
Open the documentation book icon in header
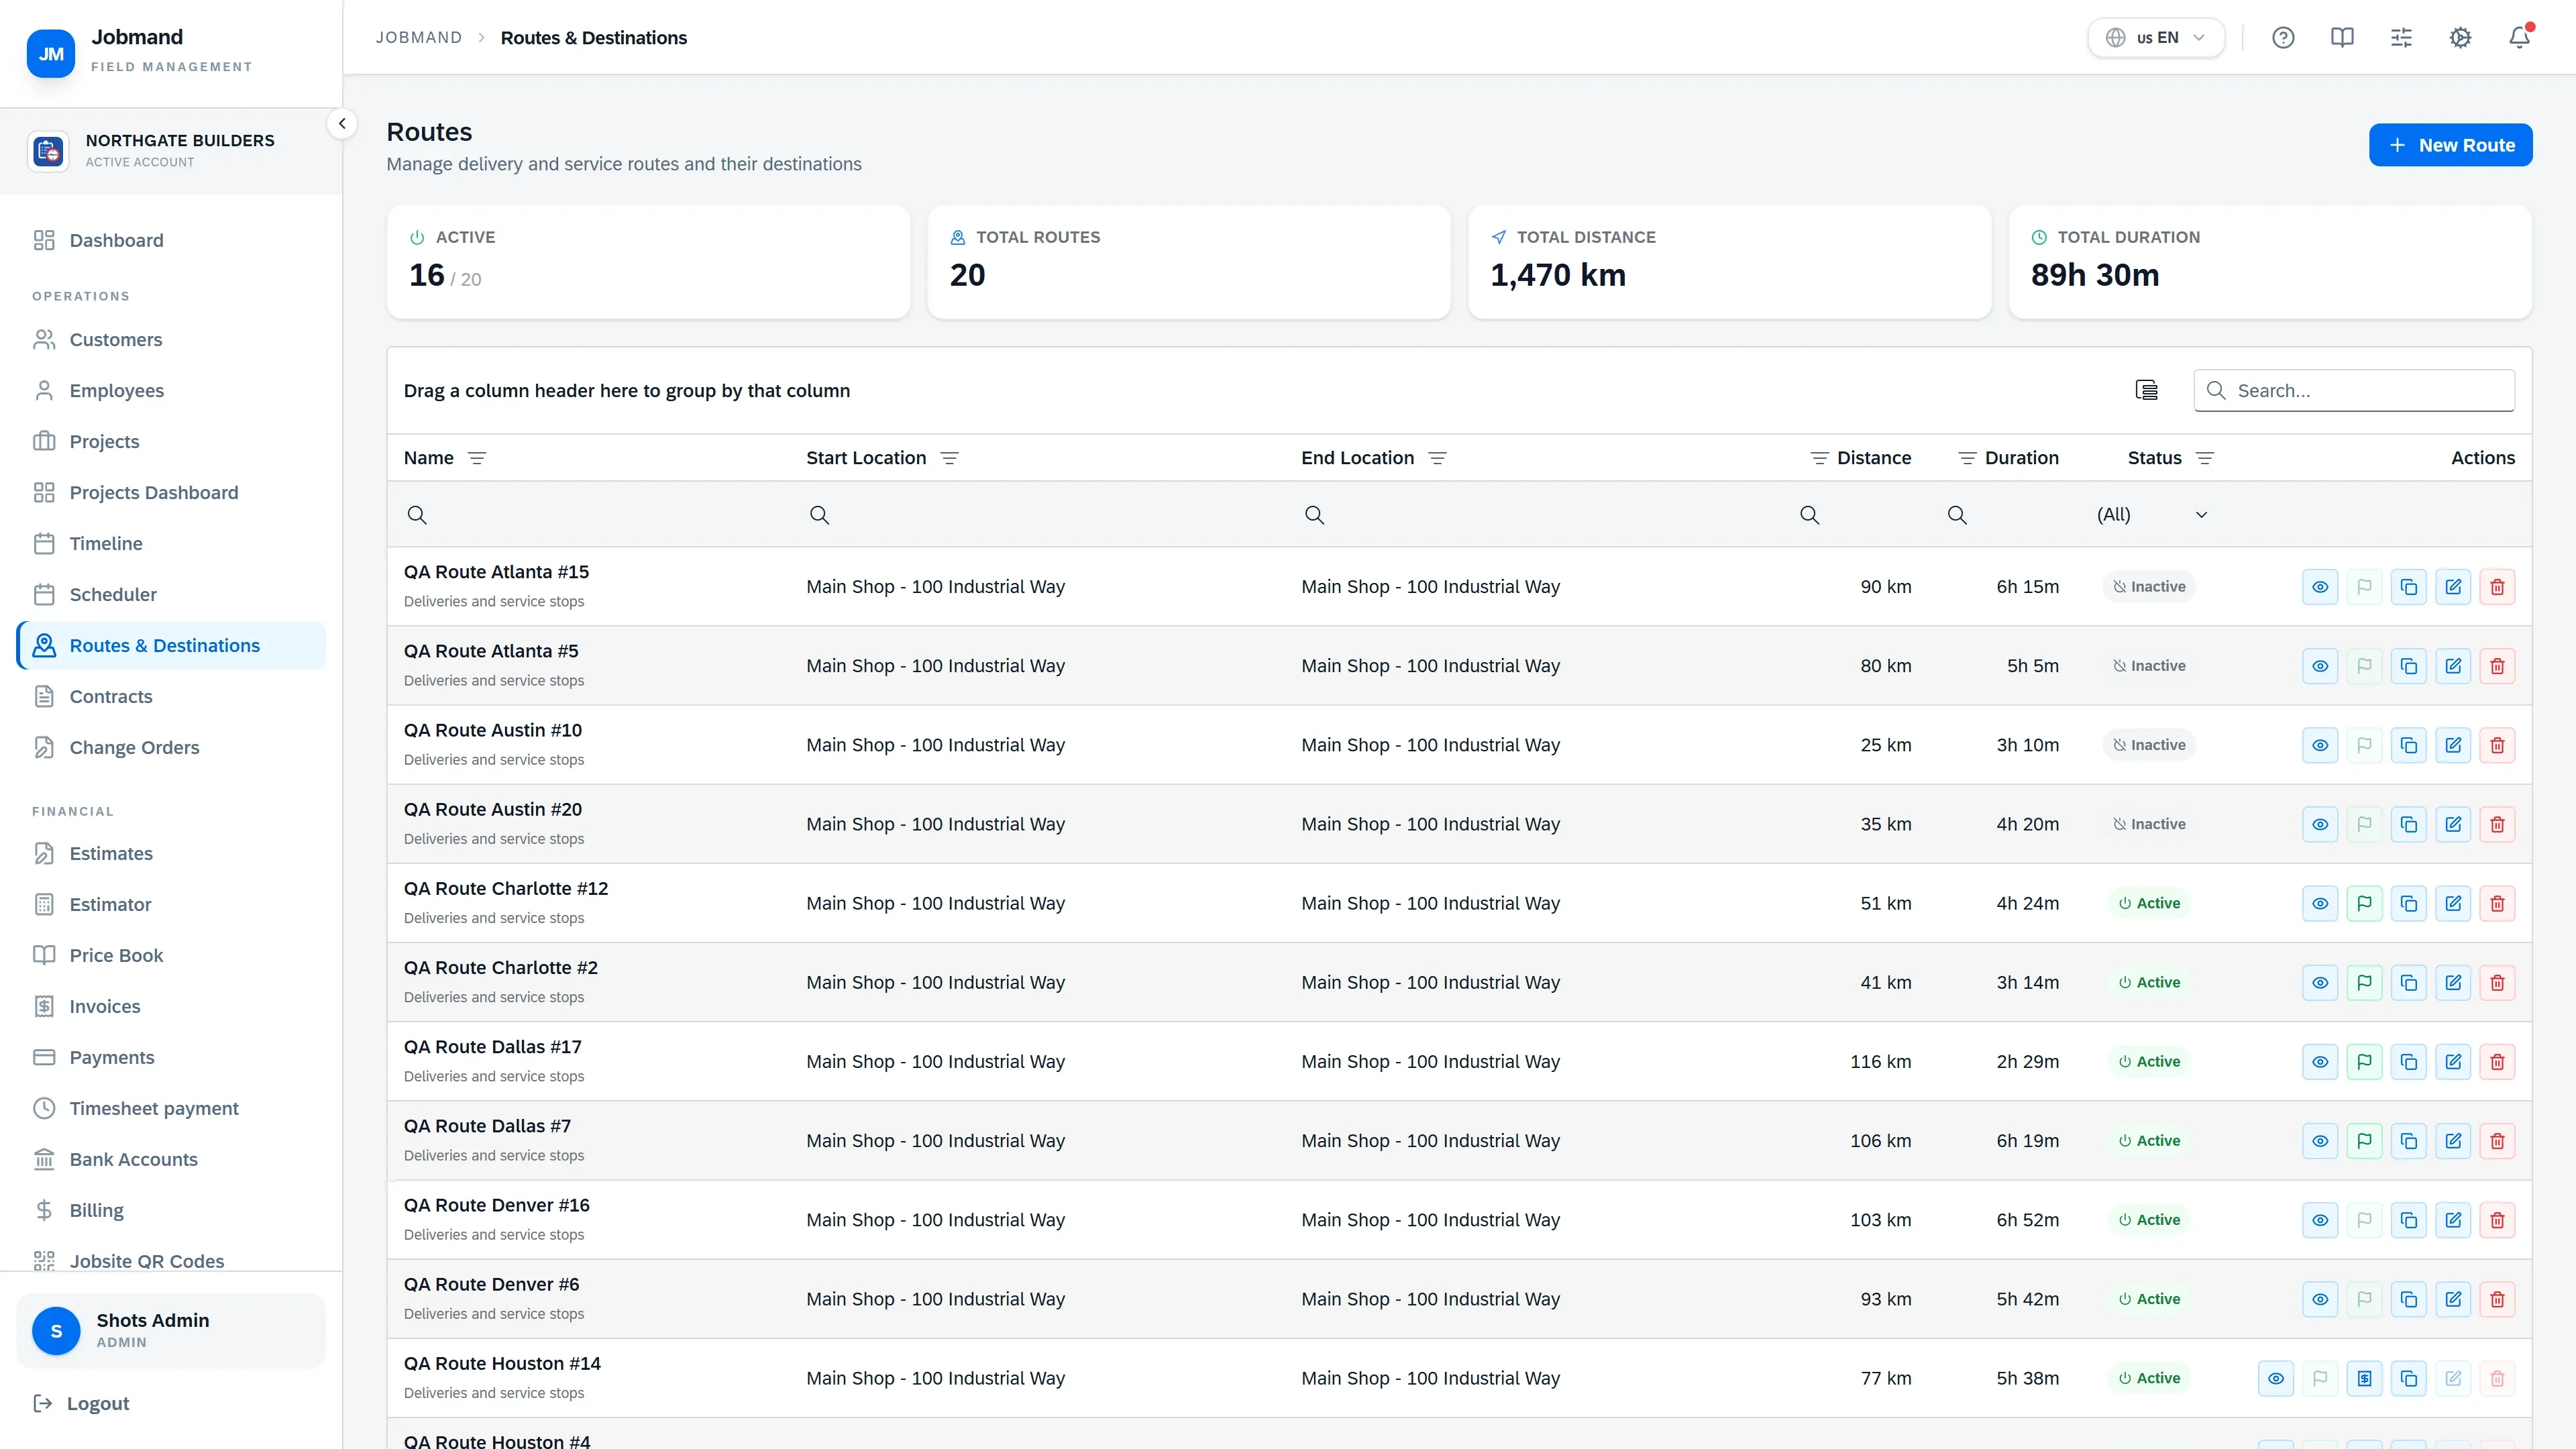coord(2342,38)
